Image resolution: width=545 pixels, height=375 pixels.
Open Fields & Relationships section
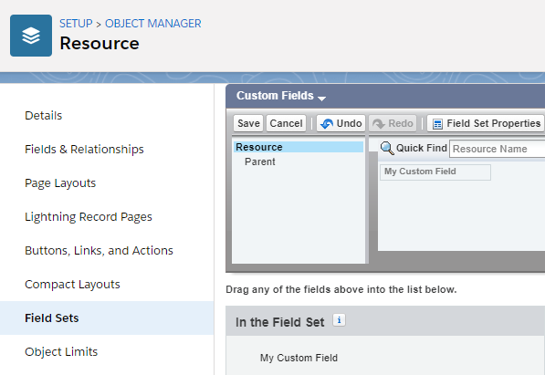pos(84,149)
